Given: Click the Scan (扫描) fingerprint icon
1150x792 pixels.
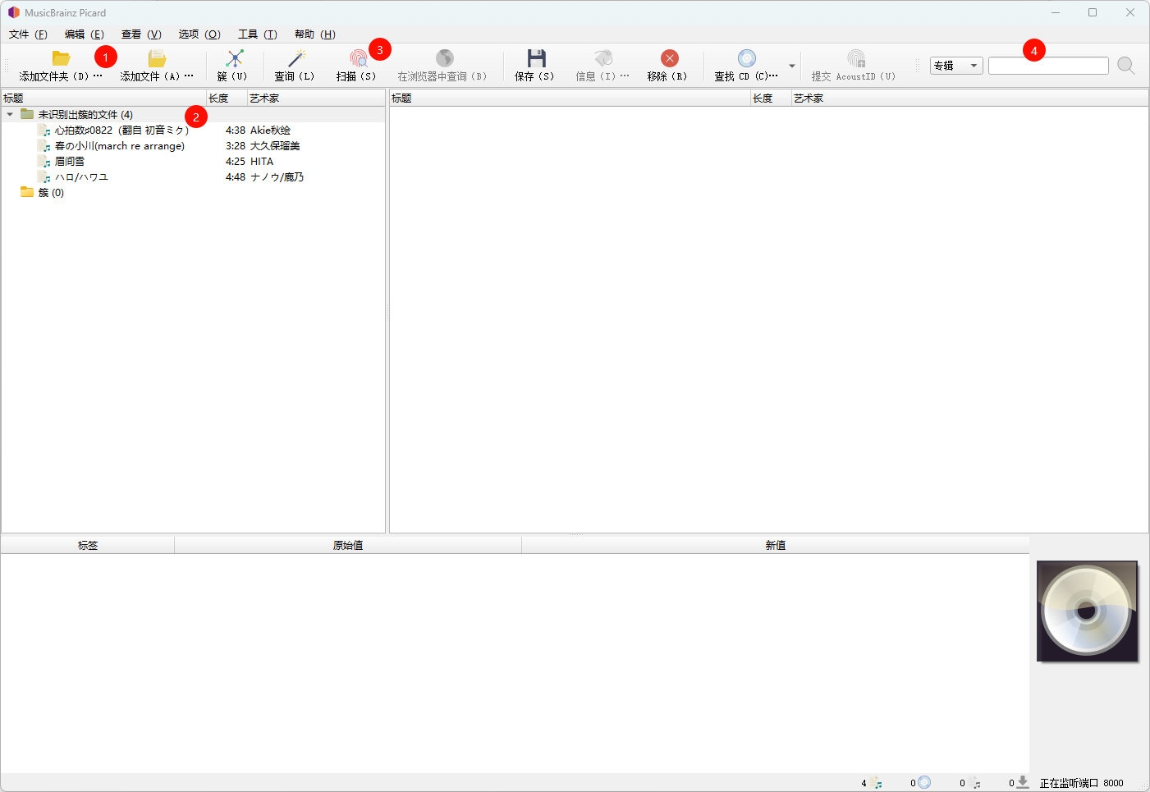Looking at the screenshot, I should (x=358, y=58).
